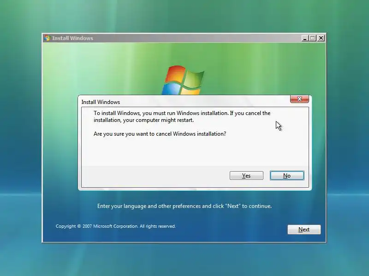Click the dialog's "Install Windows" title text
Image resolution: width=369 pixels, height=276 pixels.
pos(101,102)
